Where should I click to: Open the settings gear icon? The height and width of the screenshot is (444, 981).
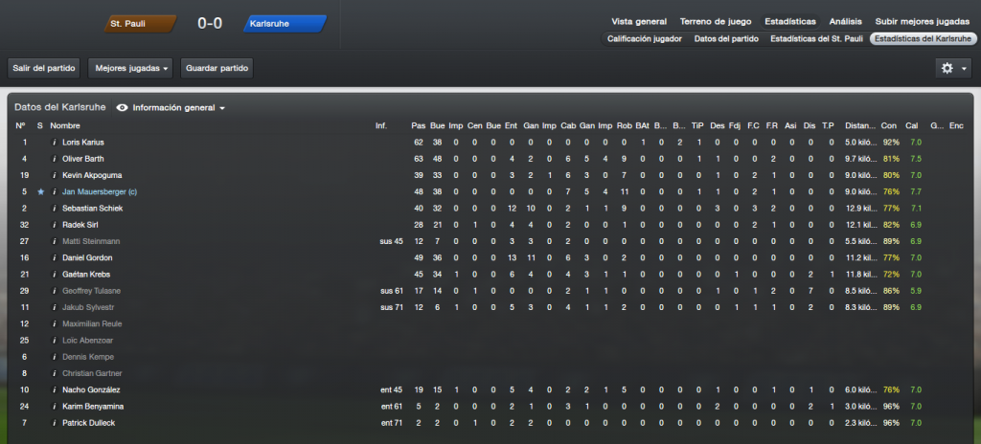[947, 68]
